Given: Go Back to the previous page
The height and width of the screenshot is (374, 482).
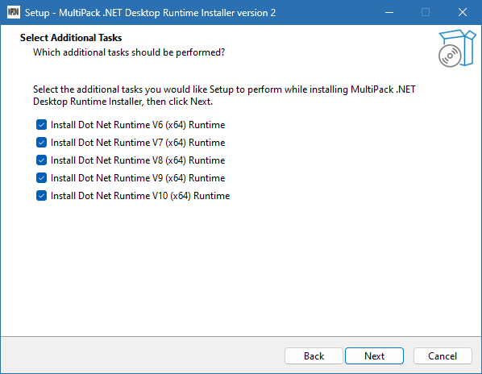Looking at the screenshot, I should coord(314,356).
